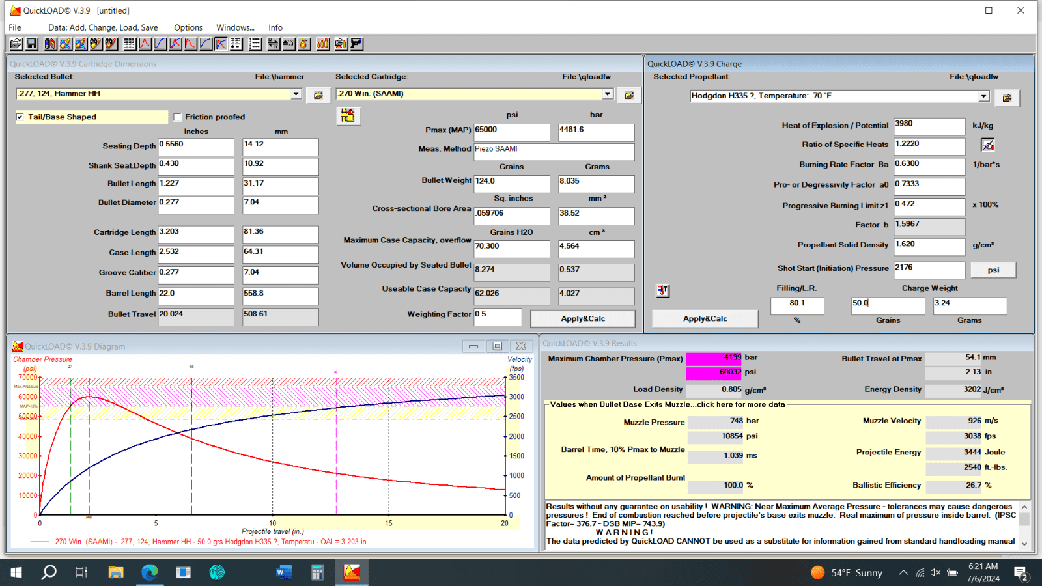Screen dimensions: 1042x586
Task: Enable Friction-proofed checkbox
Action: pos(177,117)
